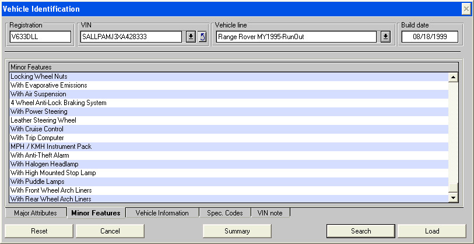This screenshot has height=244, width=474.
Task: Select With Front Wheel Arch Liners row
Action: click(x=229, y=191)
